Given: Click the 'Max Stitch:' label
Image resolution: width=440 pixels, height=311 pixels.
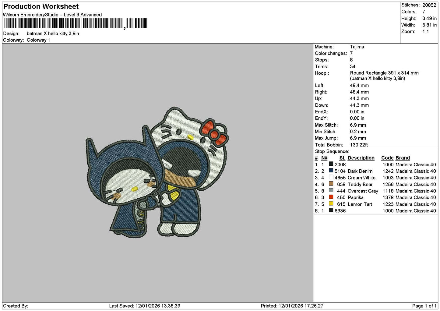Looking at the screenshot, I should pos(326,125).
